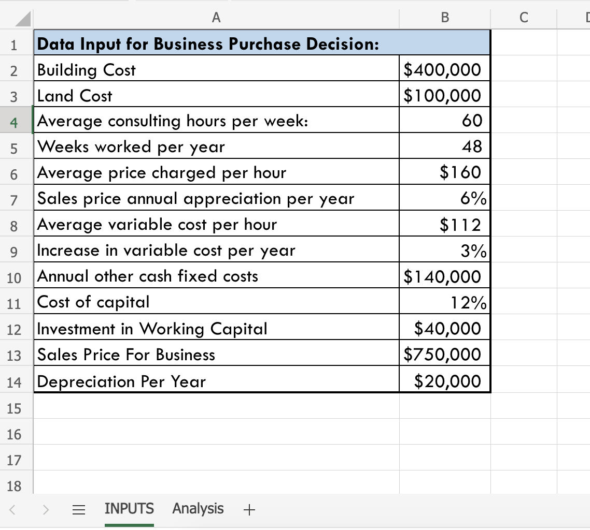Switch to the Analysis sheet tab
Viewport: 590px width, 530px height.
pos(198,509)
